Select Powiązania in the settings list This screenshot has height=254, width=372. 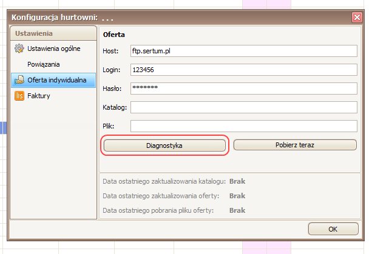[44, 64]
